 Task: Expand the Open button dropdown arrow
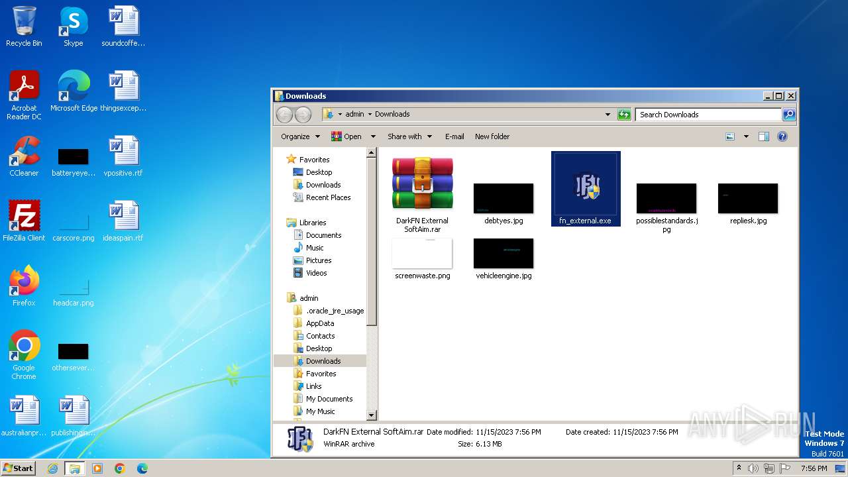pos(373,136)
